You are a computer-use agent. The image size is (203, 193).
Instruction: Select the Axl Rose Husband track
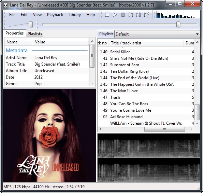click(x=146, y=117)
